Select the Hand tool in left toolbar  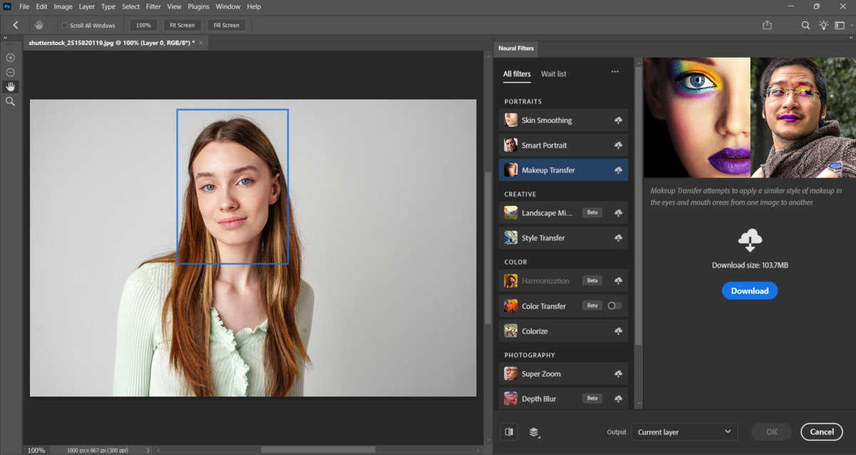click(x=10, y=87)
